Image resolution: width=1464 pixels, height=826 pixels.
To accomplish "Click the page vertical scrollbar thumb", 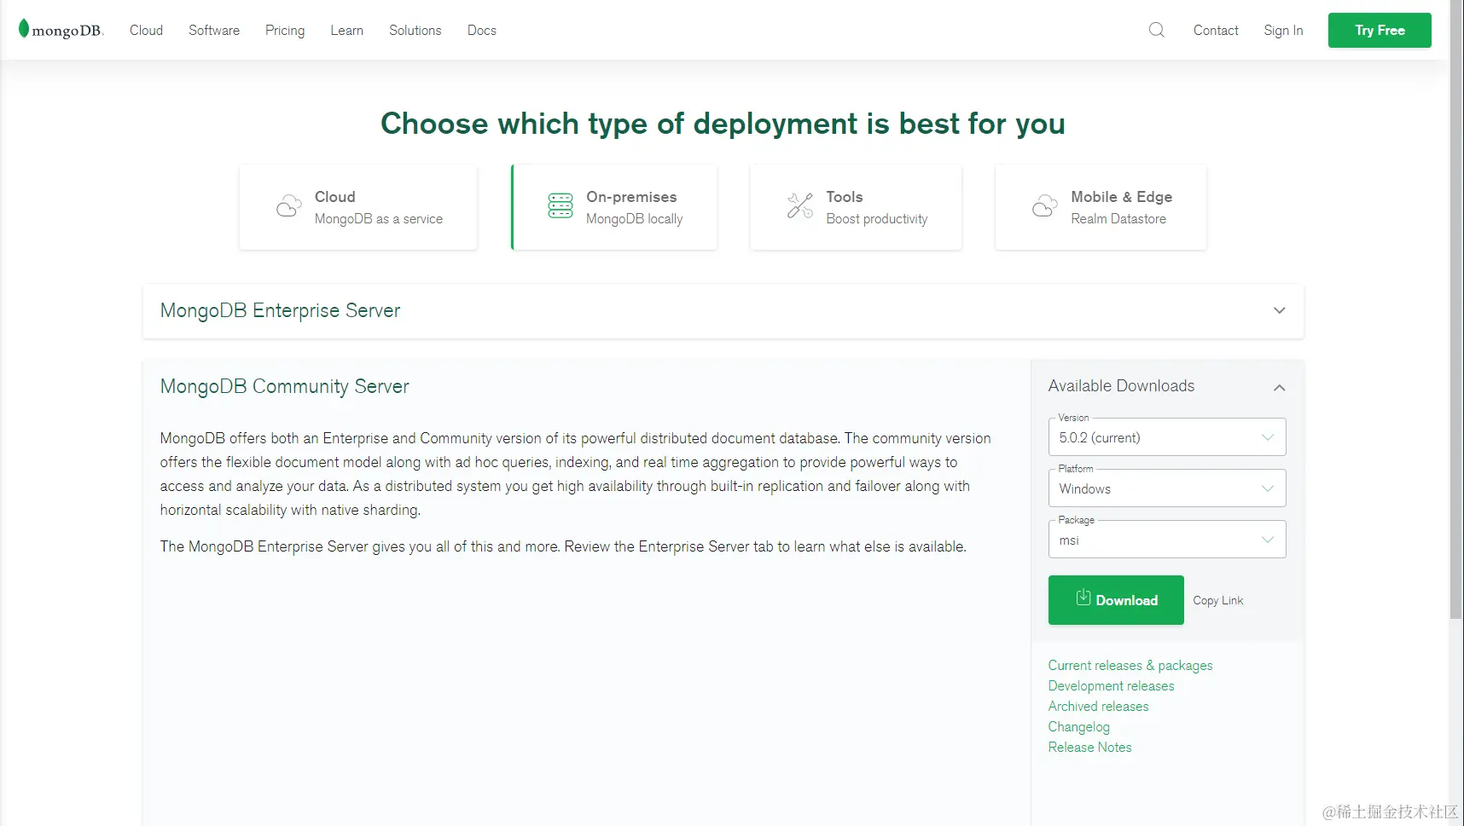I will pyautogui.click(x=1456, y=309).
